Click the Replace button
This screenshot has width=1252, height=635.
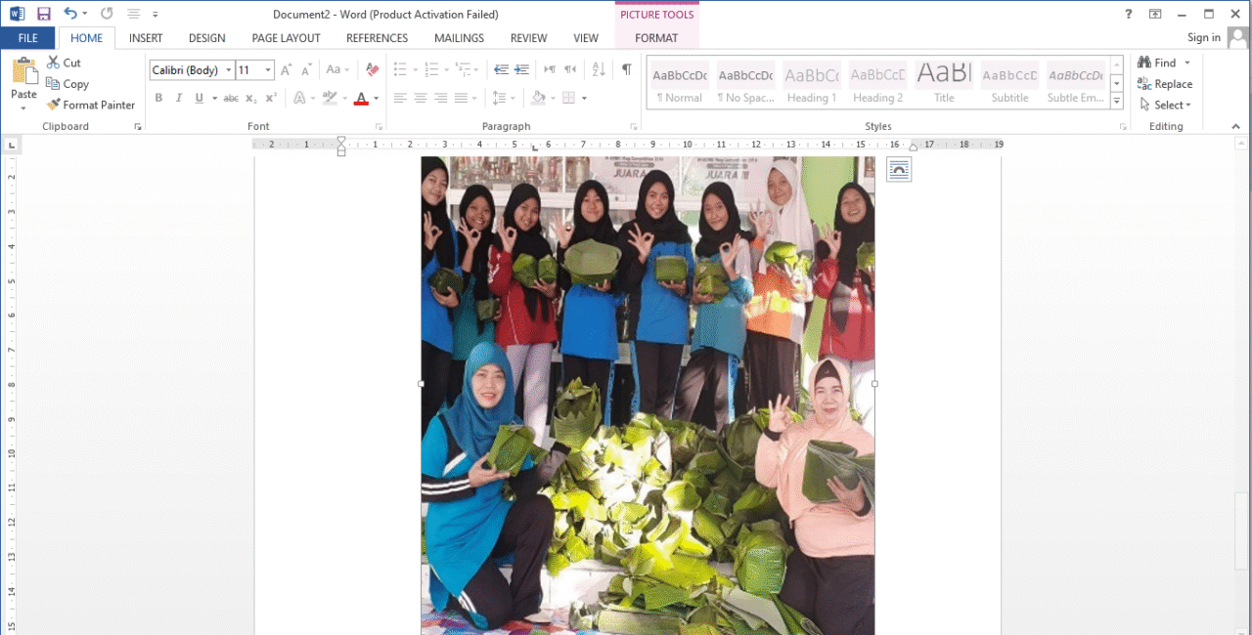tap(1165, 84)
